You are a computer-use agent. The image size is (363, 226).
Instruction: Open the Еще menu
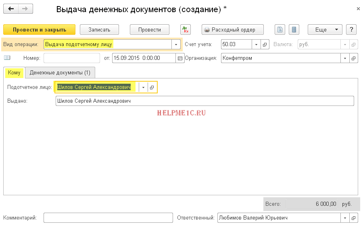[325, 30]
